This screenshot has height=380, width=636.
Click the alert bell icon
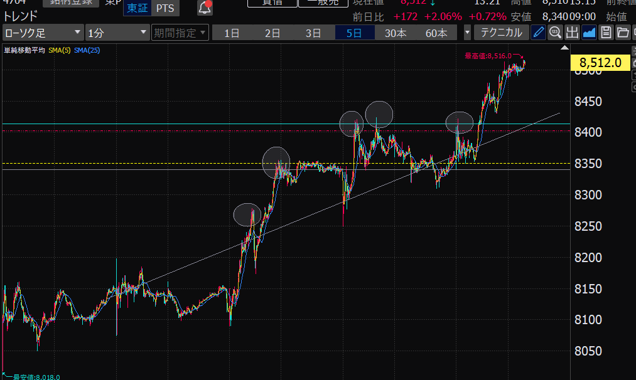click(x=205, y=8)
